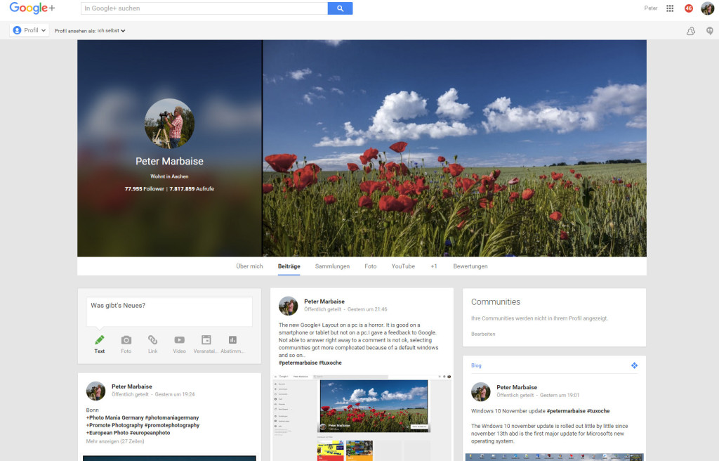Switch to the Bewertungen tab

(x=470, y=266)
